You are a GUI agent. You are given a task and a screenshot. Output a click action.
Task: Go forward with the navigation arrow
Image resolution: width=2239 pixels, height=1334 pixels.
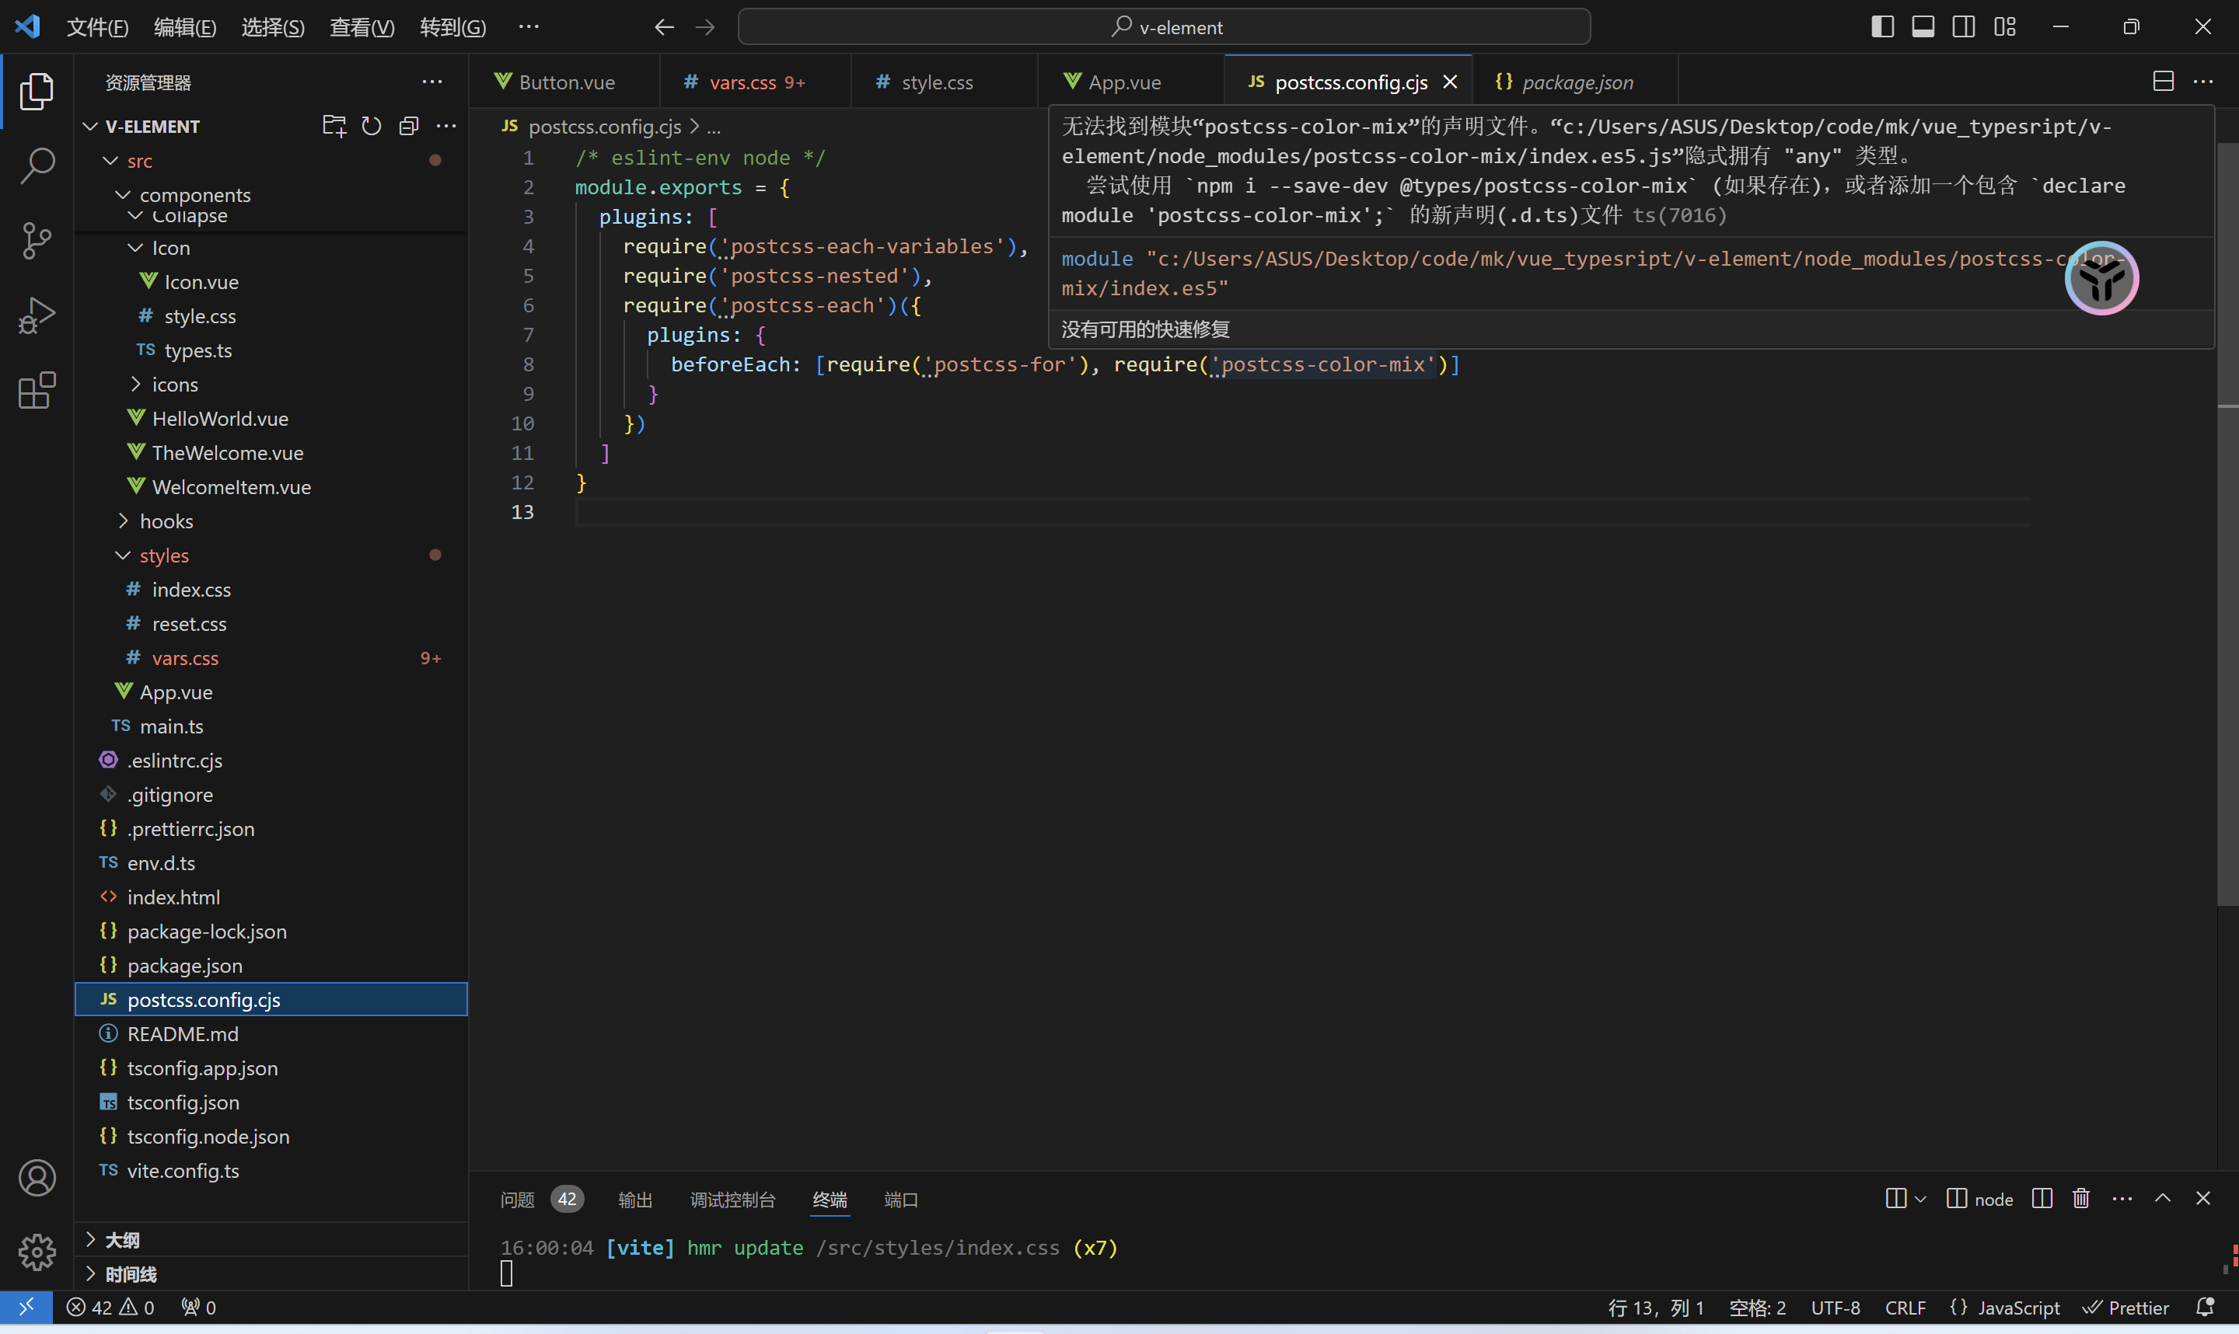705,27
